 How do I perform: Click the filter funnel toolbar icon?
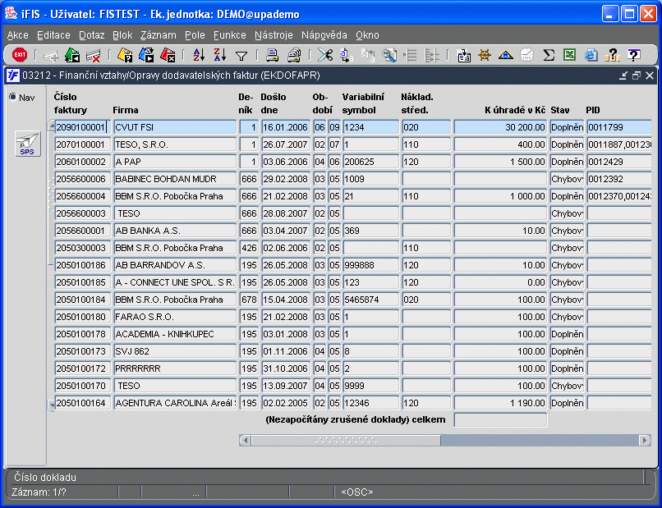[x=241, y=55]
